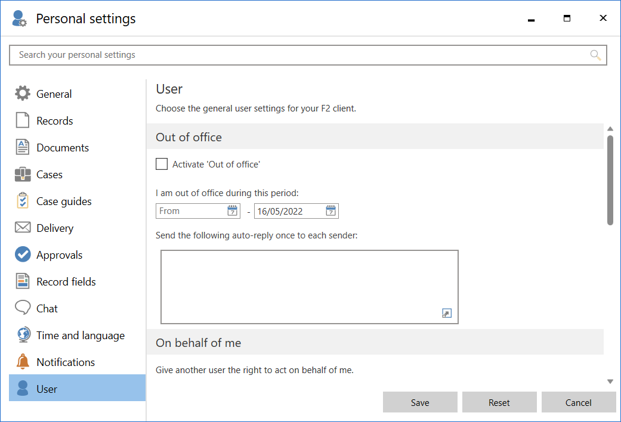Select the Cases briefcase icon
This screenshot has width=621, height=422.
click(23, 174)
